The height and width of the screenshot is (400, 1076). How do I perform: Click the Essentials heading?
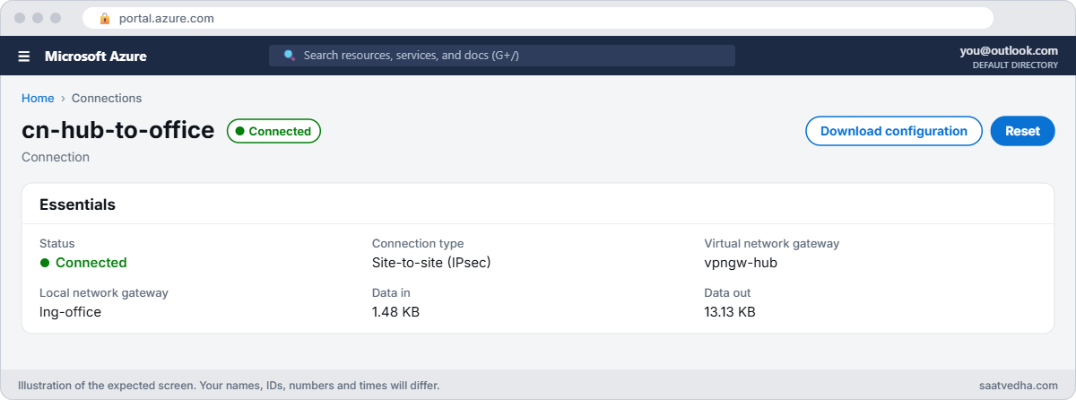click(x=77, y=204)
